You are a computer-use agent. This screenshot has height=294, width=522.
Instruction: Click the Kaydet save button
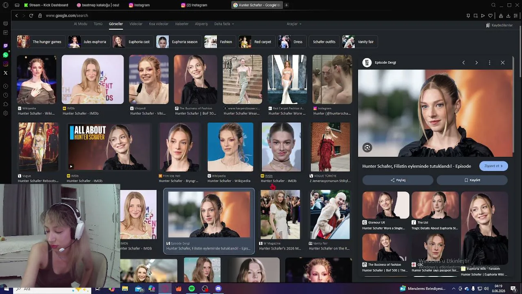pos(472,180)
